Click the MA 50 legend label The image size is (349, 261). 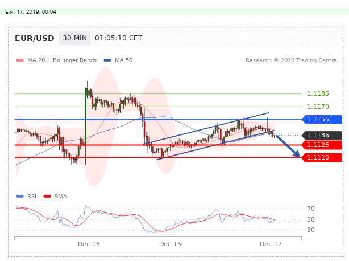pyautogui.click(x=123, y=60)
